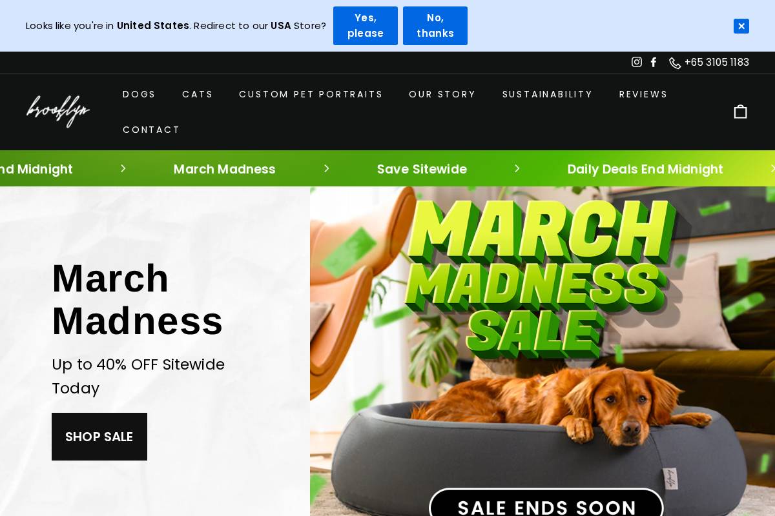The height and width of the screenshot is (516, 775).
Task: Open the Cats menu
Action: tap(198, 94)
